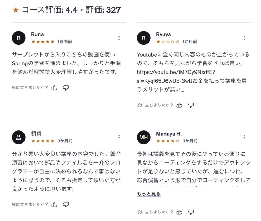
Task: Thumbs down Manaya H.'s review
Action: [x=191, y=212]
